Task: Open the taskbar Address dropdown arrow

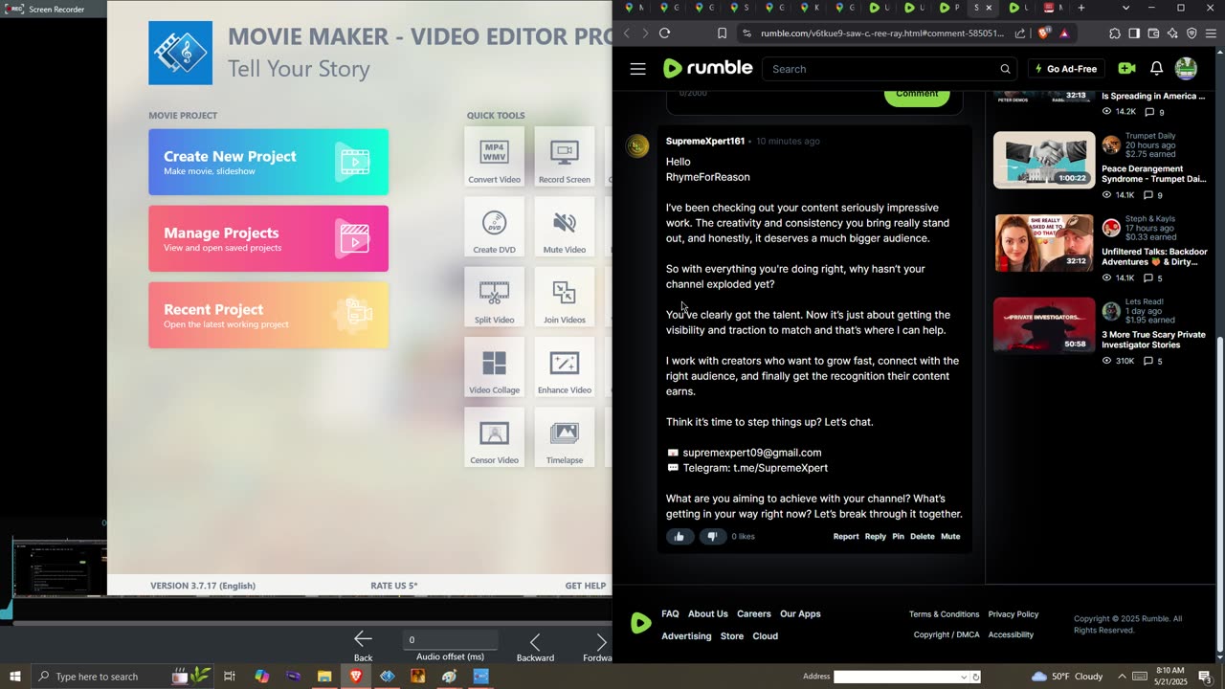Action: (964, 677)
